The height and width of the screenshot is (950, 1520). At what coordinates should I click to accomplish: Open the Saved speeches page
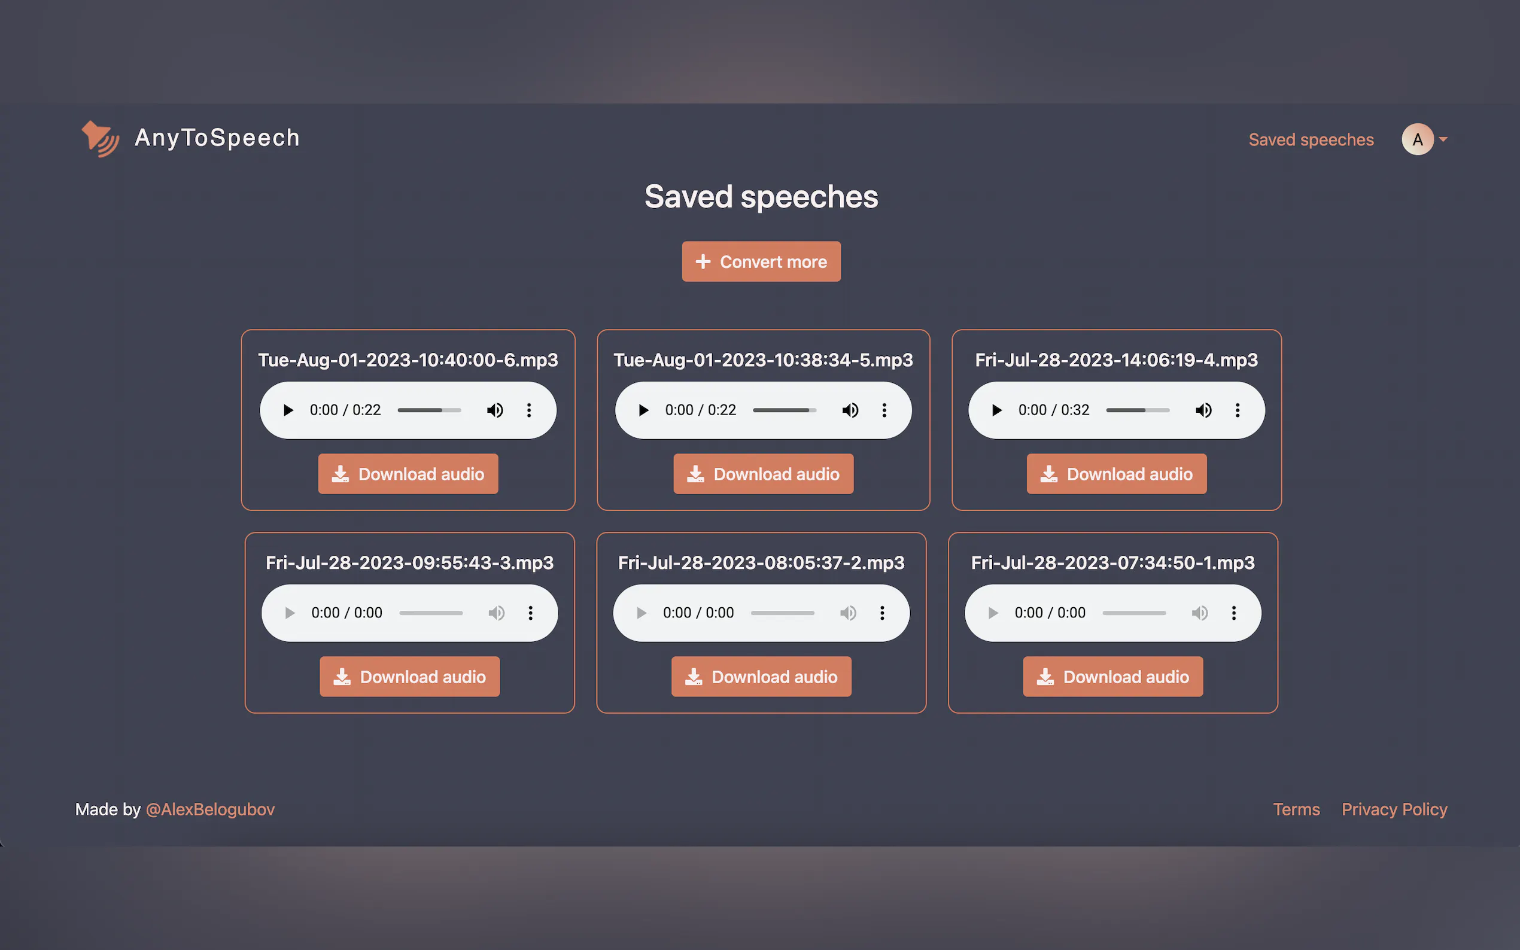coord(1311,139)
